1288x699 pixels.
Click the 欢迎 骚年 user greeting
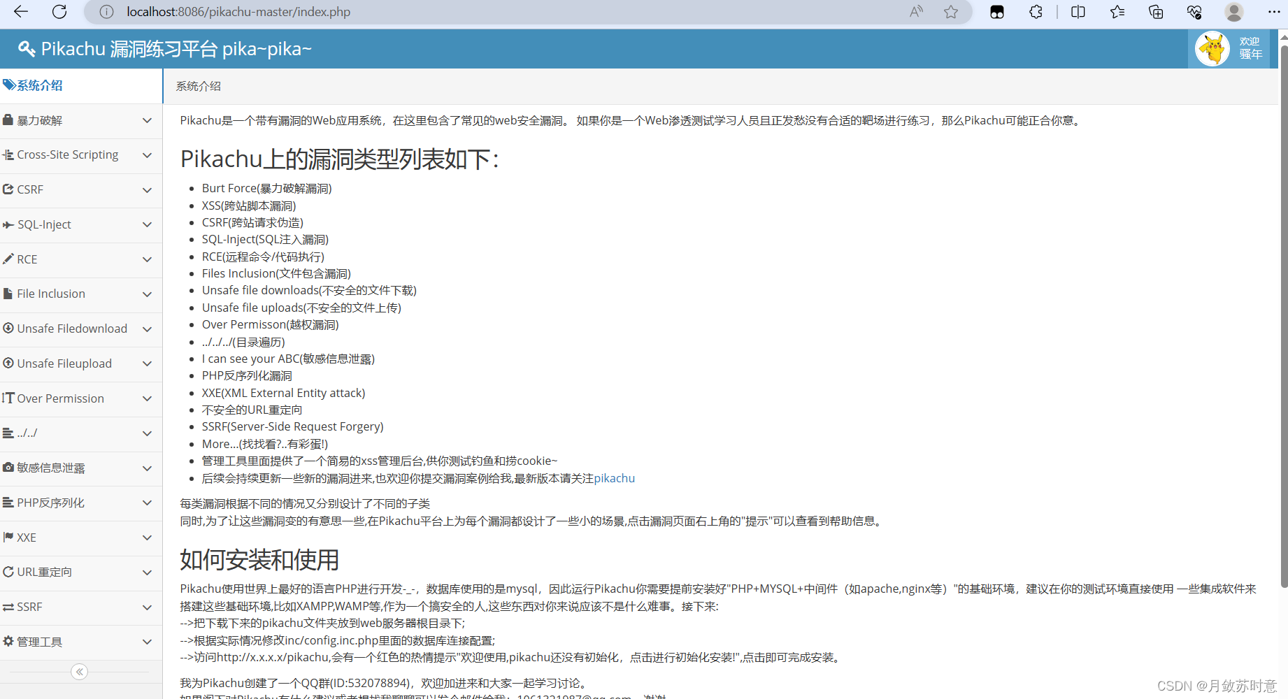coord(1250,48)
